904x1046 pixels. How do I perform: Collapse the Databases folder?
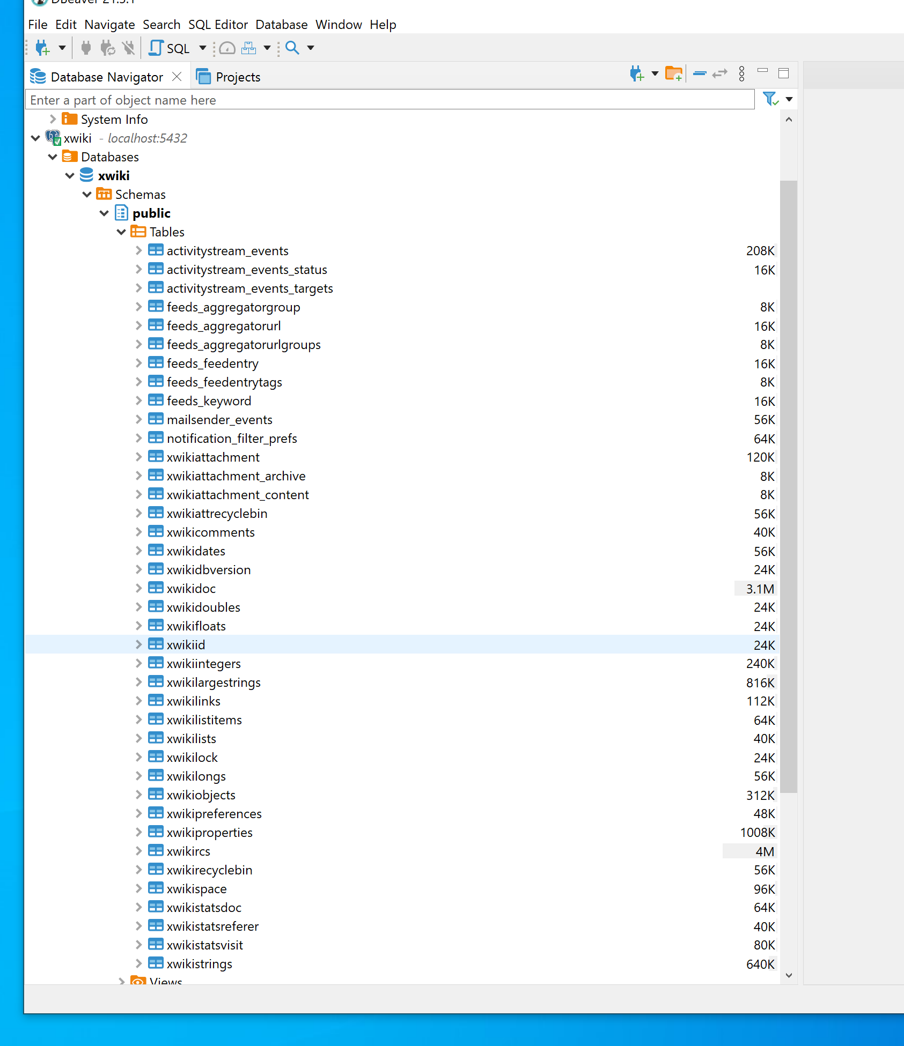[53, 157]
